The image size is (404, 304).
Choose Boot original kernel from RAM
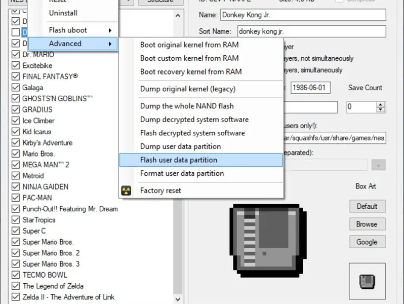[x=201, y=45]
